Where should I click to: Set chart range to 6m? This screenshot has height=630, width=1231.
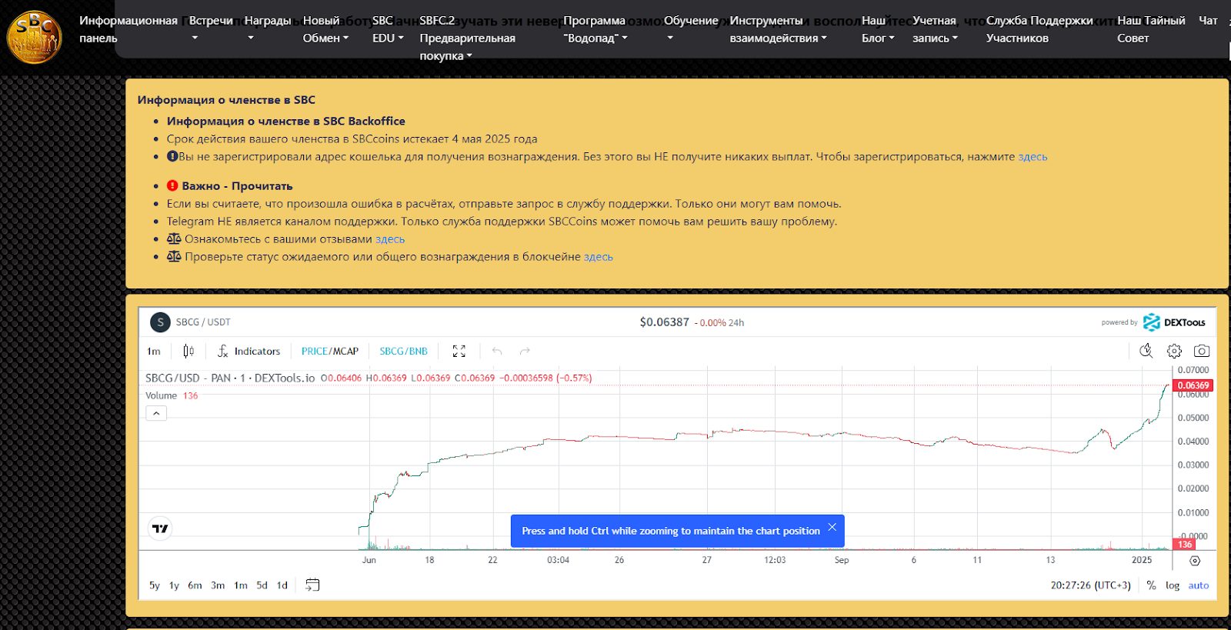[x=195, y=585]
